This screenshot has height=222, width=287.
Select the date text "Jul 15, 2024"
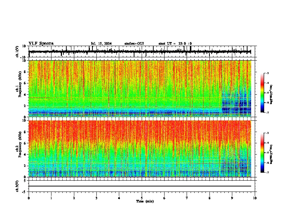(101, 44)
